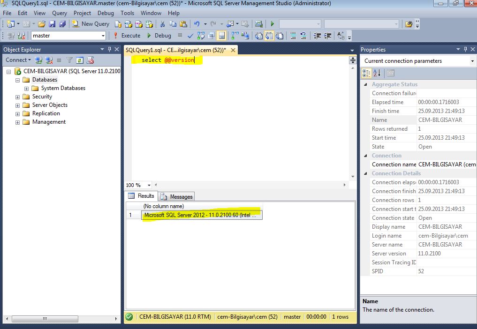
Task: Save the query with the floppy disk icon
Action: pyautogui.click(x=52, y=24)
